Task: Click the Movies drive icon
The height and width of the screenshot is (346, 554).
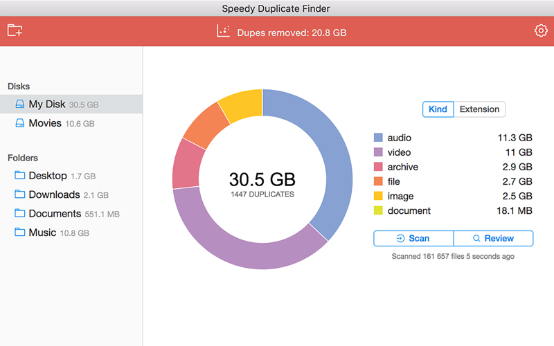Action: tap(20, 123)
